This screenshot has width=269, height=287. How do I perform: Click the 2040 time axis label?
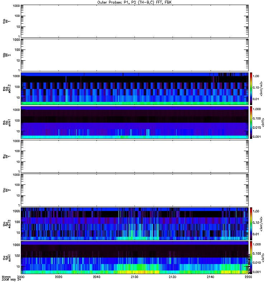[96, 277]
